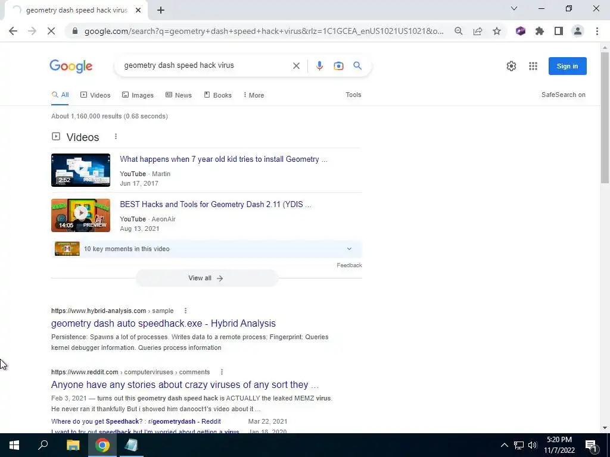This screenshot has height=457, width=610.
Task: Click the address bar URL
Action: 264,31
